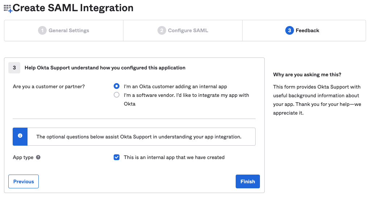Click the step 1 number circle
370x197 pixels.
[42, 30]
